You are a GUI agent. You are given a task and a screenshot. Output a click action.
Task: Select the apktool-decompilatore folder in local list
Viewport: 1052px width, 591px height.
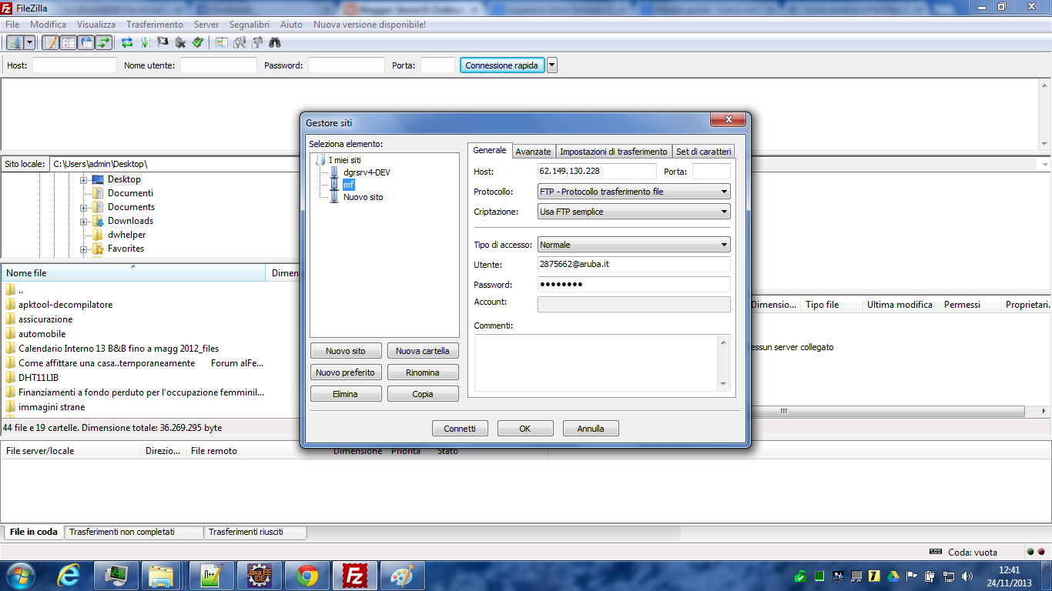[65, 305]
